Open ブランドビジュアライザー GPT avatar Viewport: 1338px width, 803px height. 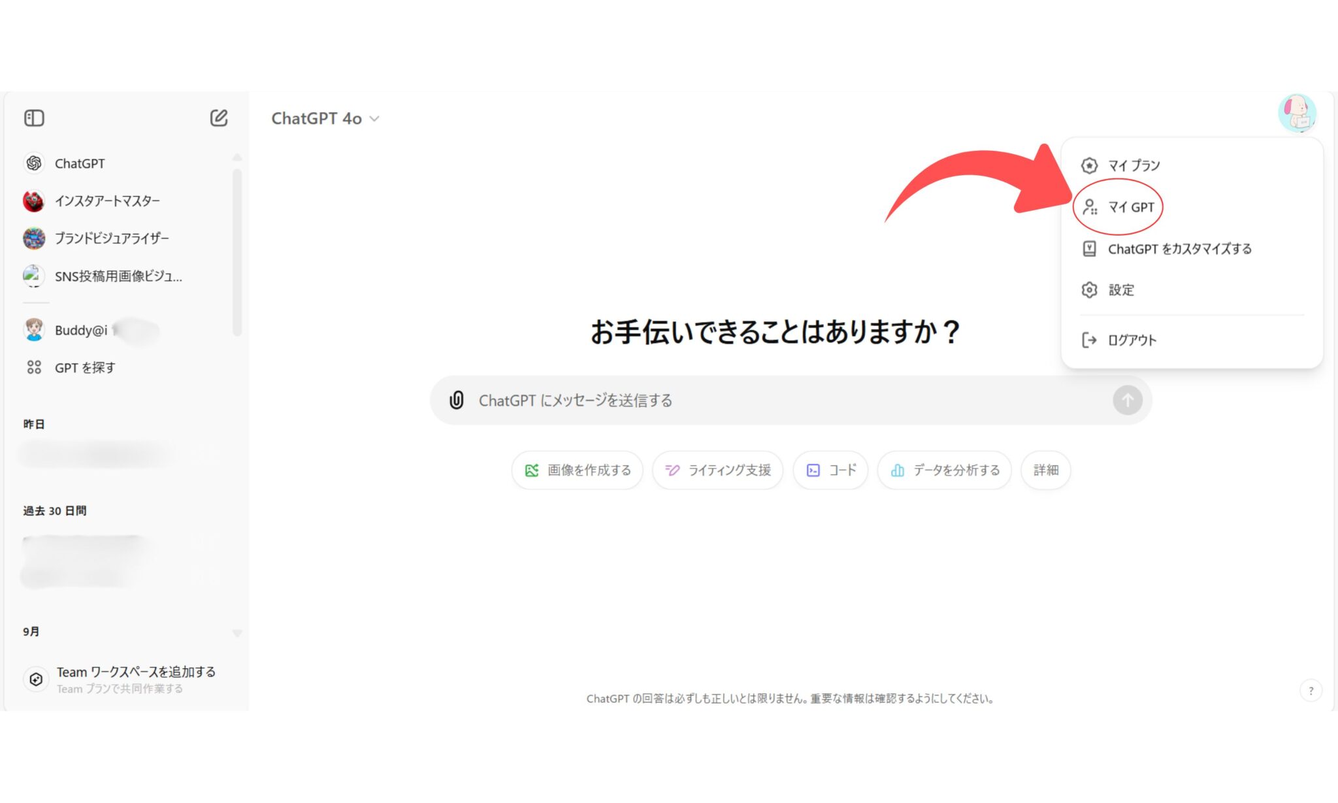(x=34, y=238)
